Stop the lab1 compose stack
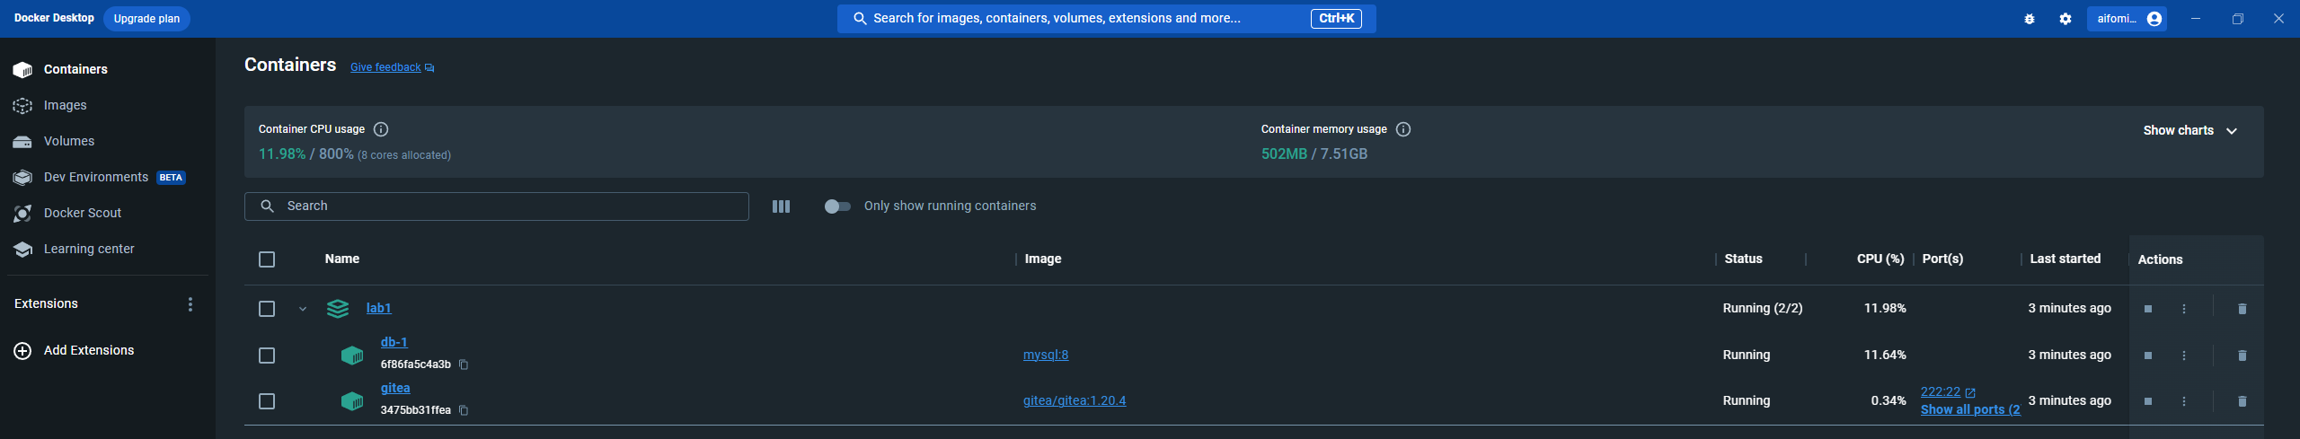The height and width of the screenshot is (439, 2300). (2148, 309)
